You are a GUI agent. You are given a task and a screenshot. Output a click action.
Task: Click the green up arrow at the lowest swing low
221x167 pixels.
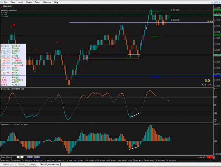tap(70, 86)
